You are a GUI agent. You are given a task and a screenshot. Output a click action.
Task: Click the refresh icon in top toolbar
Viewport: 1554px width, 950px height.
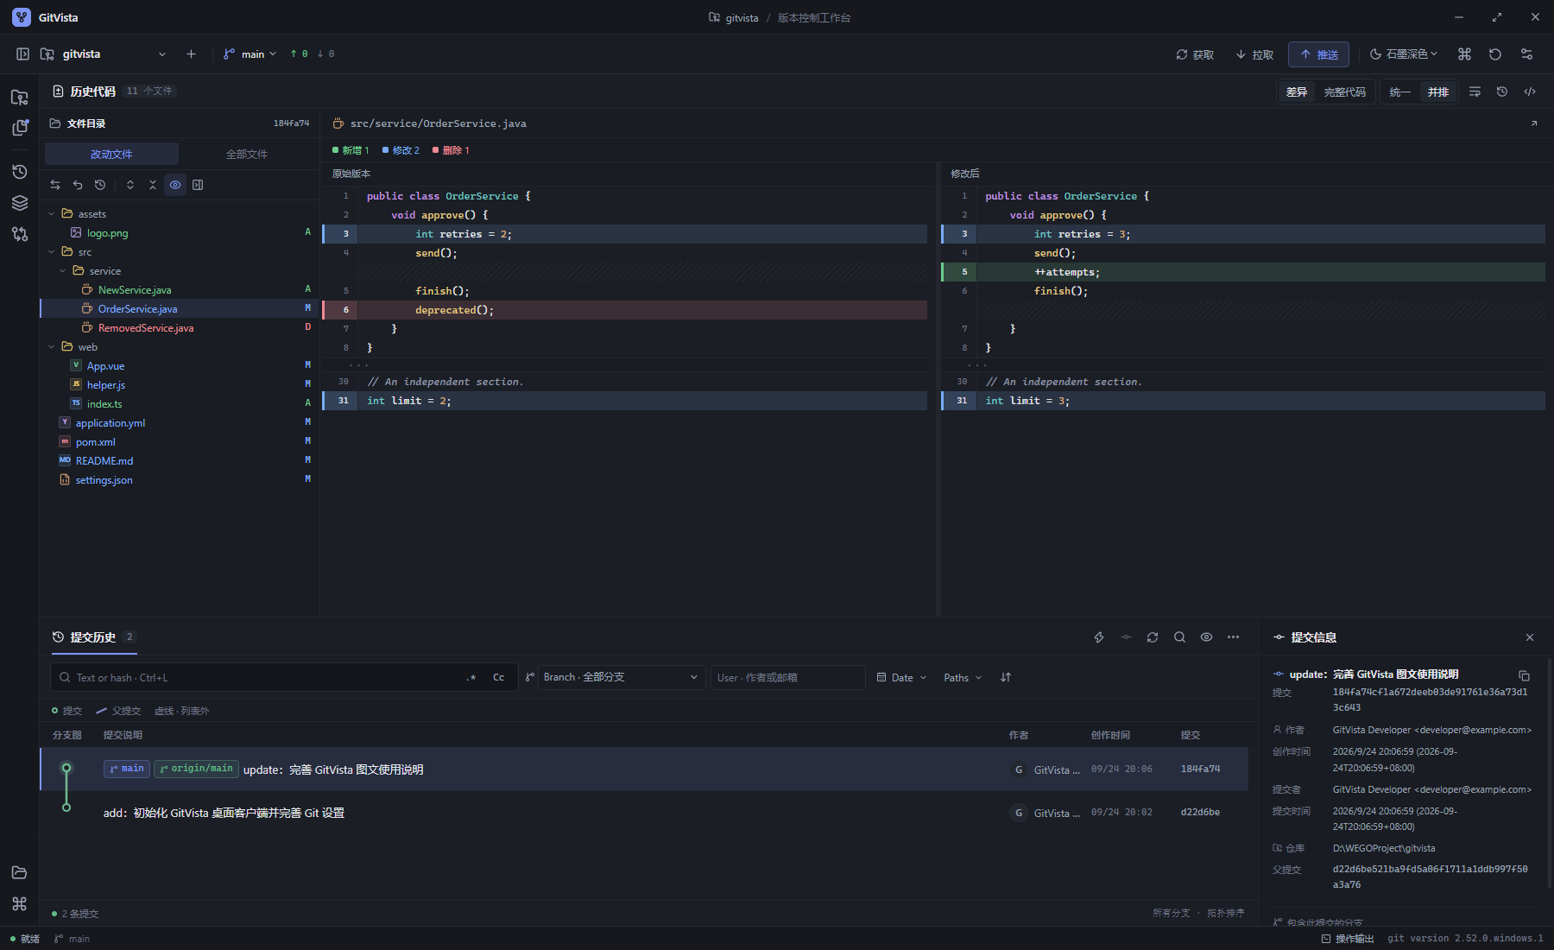coord(1495,54)
